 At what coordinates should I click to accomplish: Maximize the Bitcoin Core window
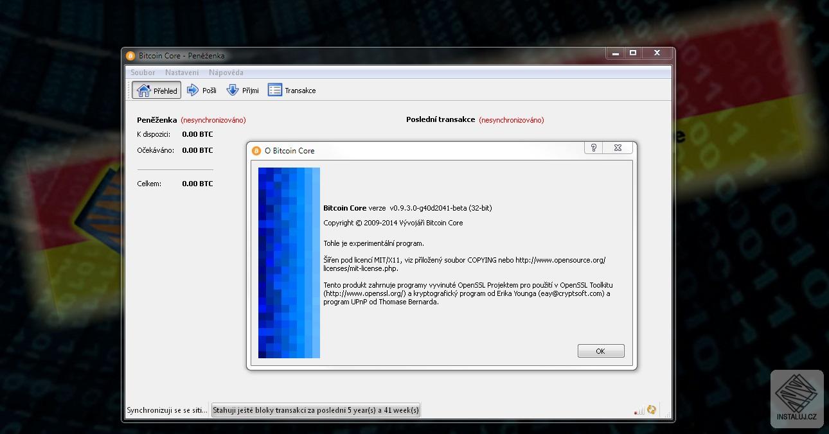click(x=633, y=53)
